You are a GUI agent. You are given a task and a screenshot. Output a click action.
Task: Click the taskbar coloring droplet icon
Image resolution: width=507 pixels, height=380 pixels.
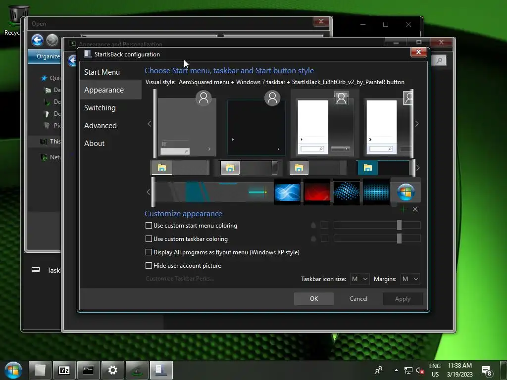[313, 238]
